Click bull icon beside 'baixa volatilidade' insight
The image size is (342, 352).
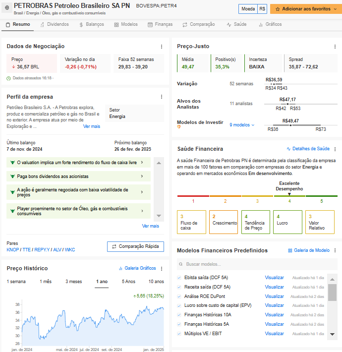(12, 192)
